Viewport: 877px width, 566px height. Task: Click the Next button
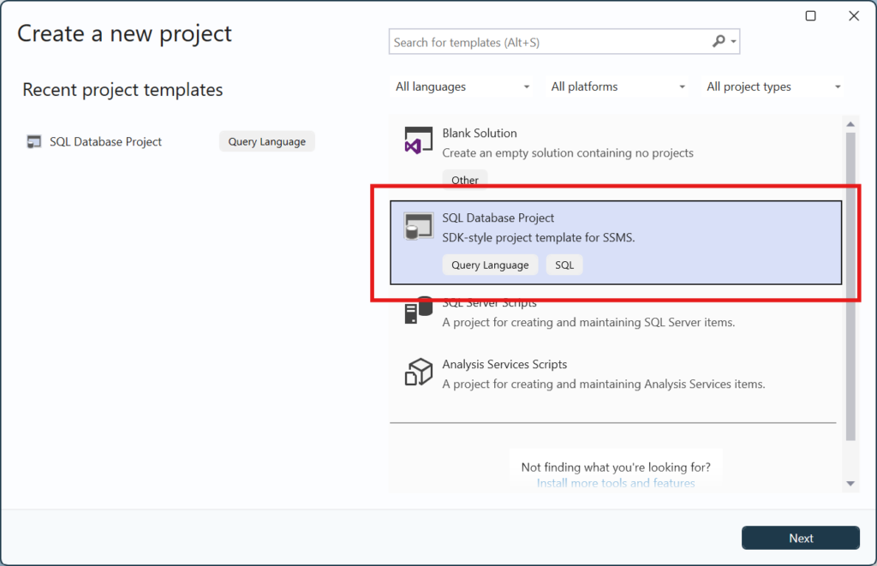[x=801, y=538]
